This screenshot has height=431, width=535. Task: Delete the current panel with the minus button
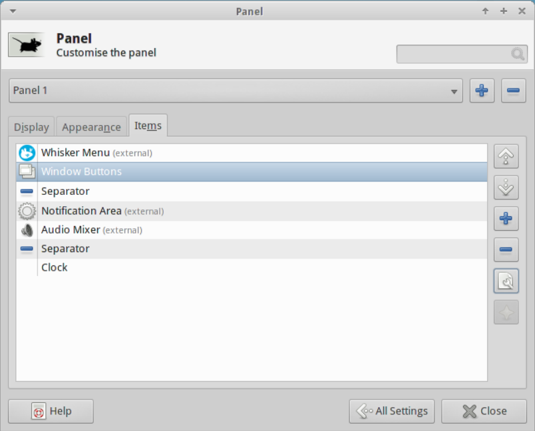pos(513,90)
